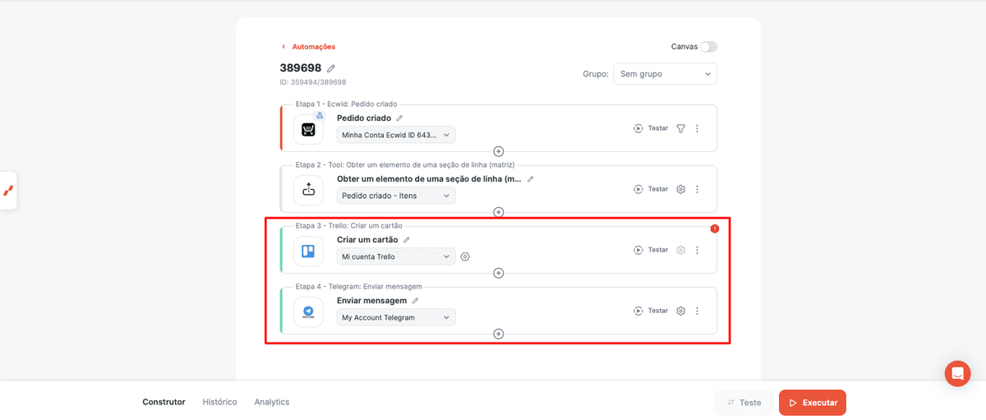Click icon beside Mi cuenta Trello dropdown
Image resolution: width=986 pixels, height=420 pixels.
coord(465,256)
